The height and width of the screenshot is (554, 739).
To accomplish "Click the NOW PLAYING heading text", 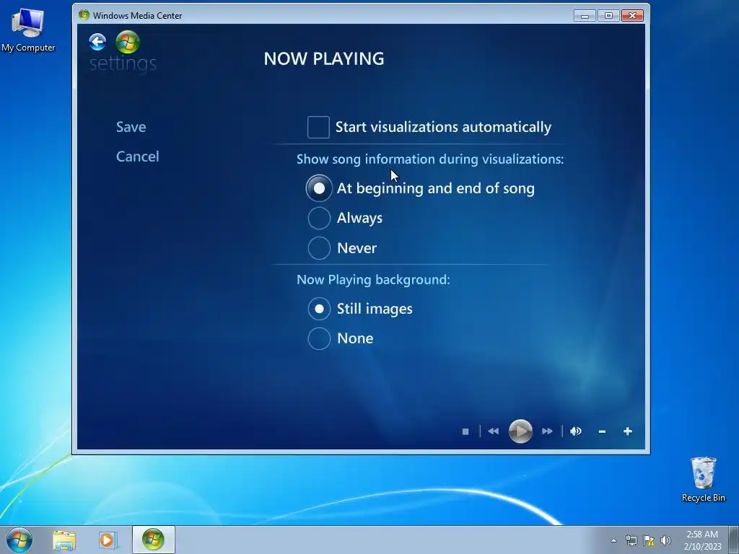I will [324, 59].
